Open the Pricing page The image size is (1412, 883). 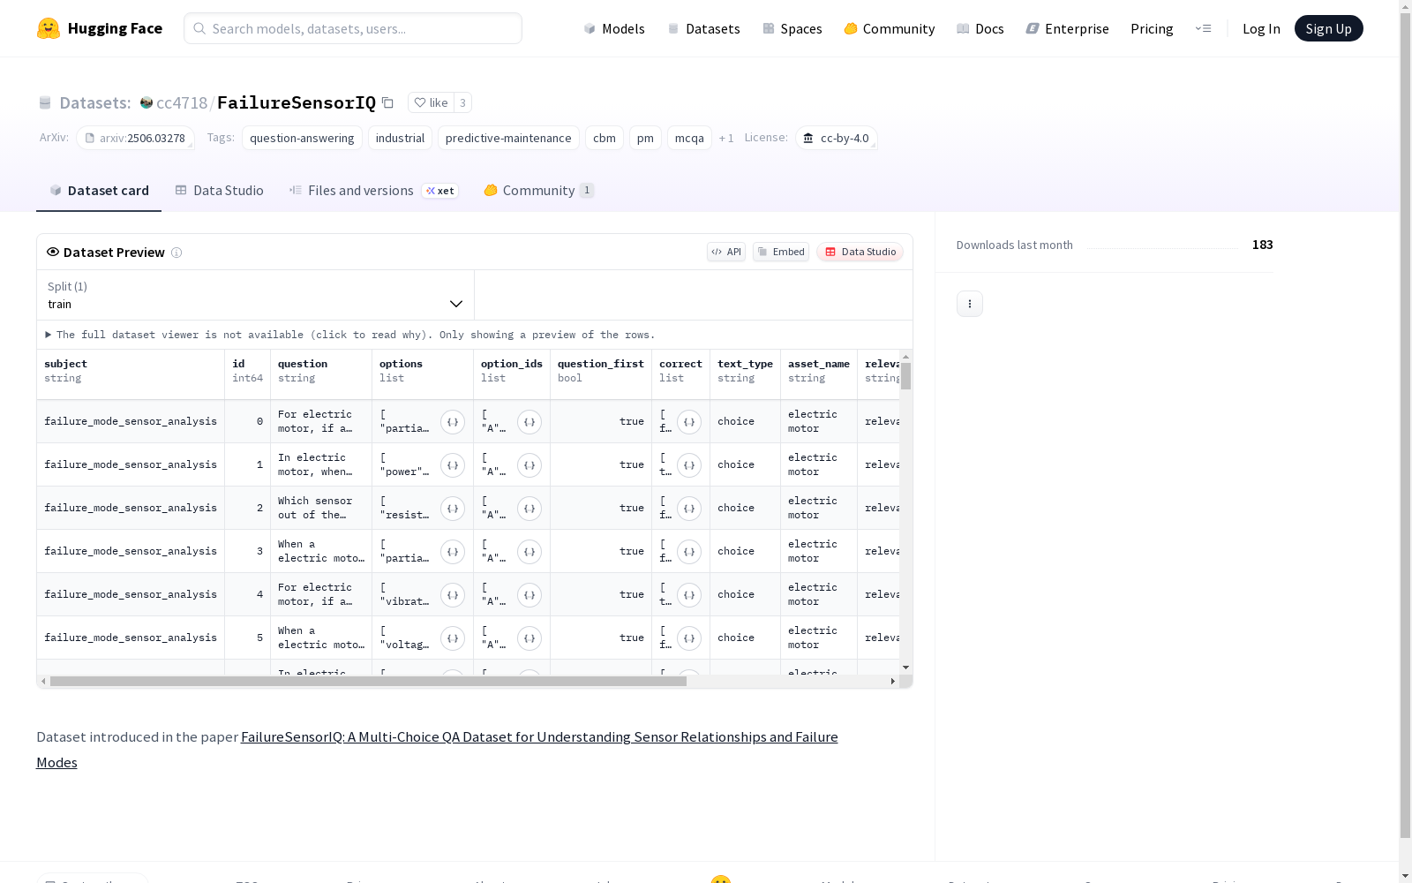[1152, 28]
